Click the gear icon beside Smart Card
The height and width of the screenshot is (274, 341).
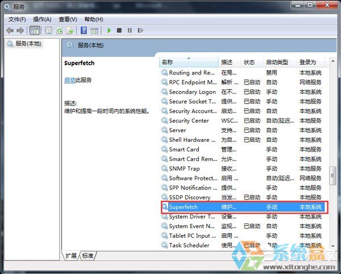click(164, 149)
